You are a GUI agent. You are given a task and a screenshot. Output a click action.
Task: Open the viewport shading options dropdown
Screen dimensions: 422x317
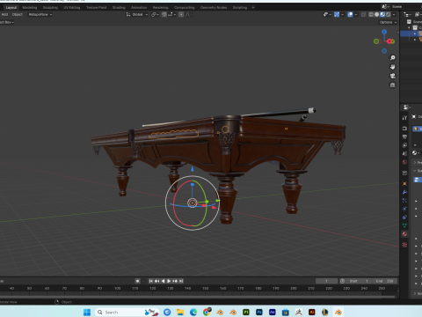[394, 14]
